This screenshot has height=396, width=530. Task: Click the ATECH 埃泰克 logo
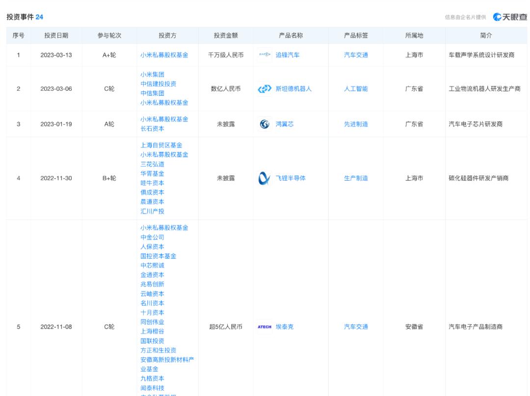pos(265,327)
